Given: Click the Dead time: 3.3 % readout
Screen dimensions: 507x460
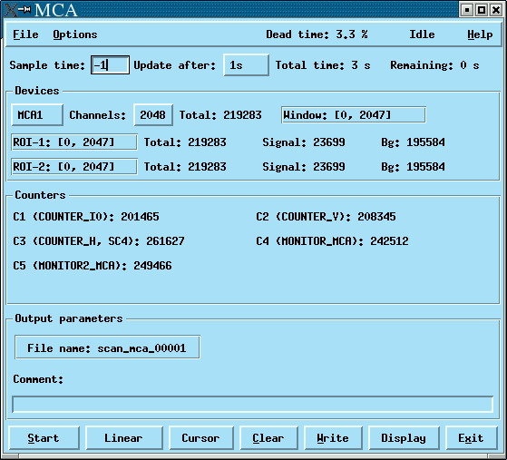Looking at the screenshot, I should click(317, 34).
